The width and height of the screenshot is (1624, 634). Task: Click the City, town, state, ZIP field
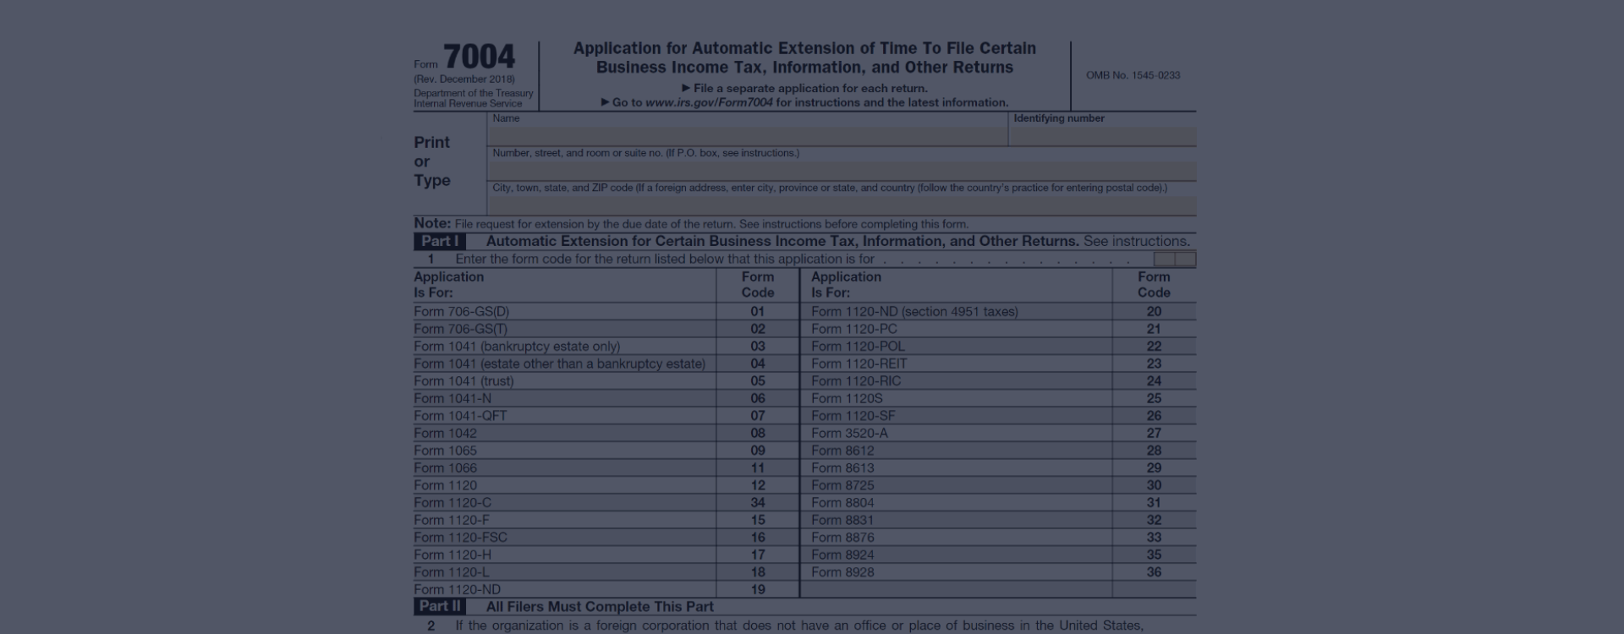[842, 205]
